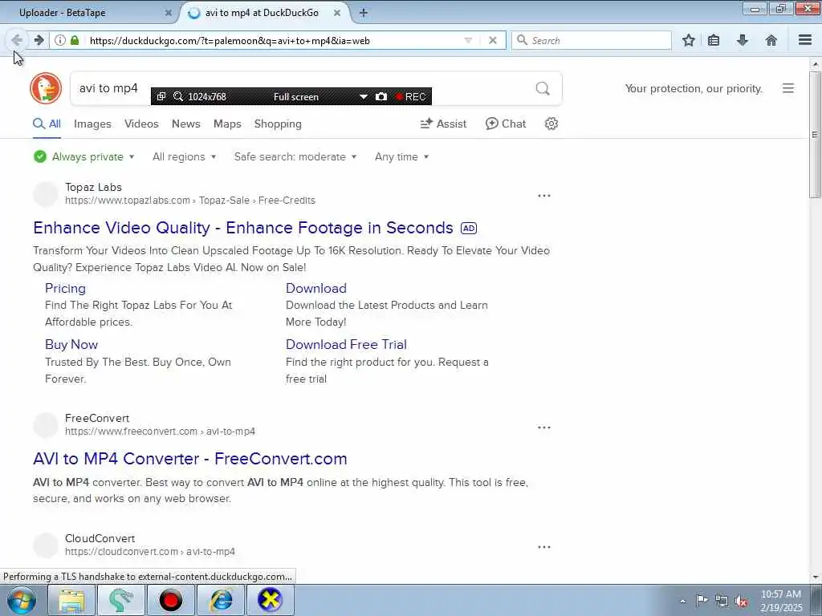Screen dimensions: 822x616
Task: Open more options for FreeConvert result
Action: coord(544,428)
